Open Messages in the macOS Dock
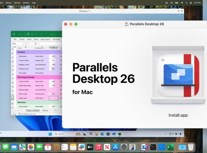The height and width of the screenshot is (153, 207). pos(5,147)
